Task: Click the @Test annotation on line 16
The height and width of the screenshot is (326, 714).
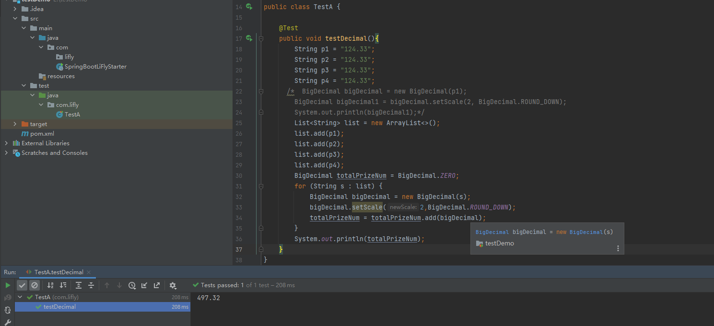Action: pyautogui.click(x=289, y=28)
